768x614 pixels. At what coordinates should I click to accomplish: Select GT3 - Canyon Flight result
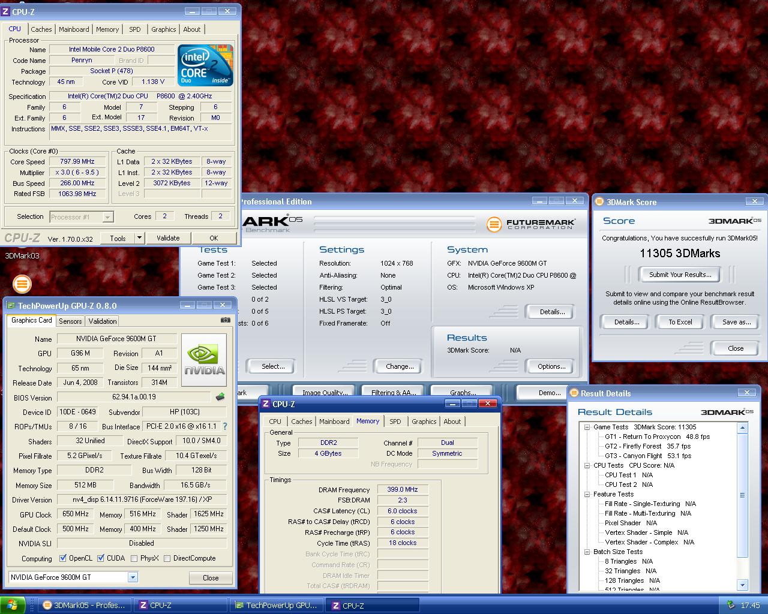point(648,456)
